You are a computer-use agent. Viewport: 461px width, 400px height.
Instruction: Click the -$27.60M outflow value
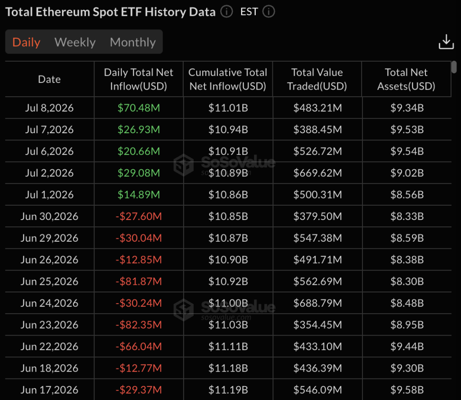[139, 216]
